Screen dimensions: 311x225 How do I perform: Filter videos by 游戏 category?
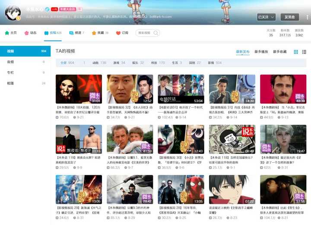tap(119, 63)
